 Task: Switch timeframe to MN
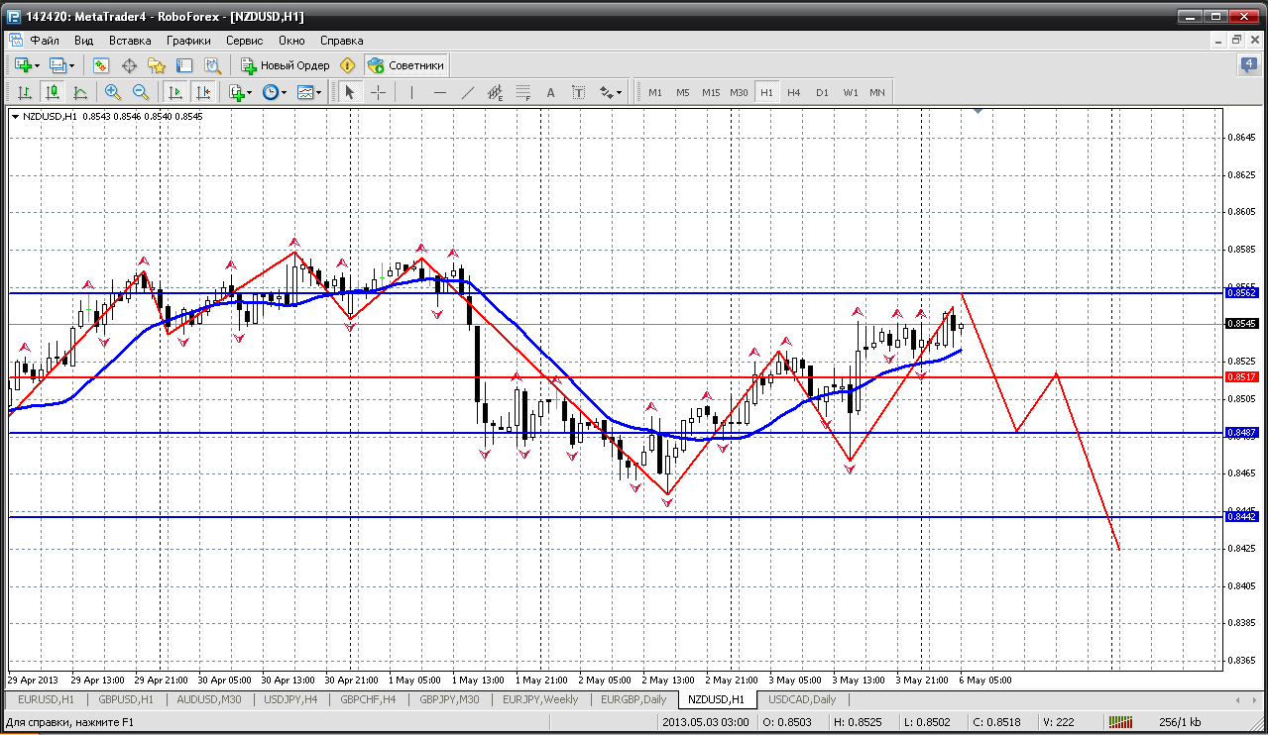[877, 92]
